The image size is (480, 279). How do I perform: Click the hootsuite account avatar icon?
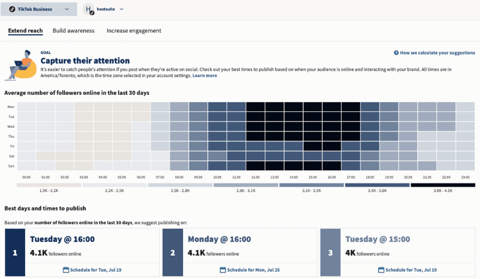pyautogui.click(x=89, y=9)
